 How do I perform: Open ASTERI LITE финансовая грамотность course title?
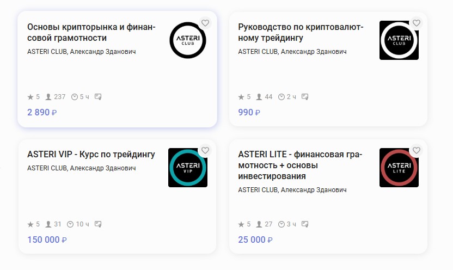pyautogui.click(x=301, y=165)
